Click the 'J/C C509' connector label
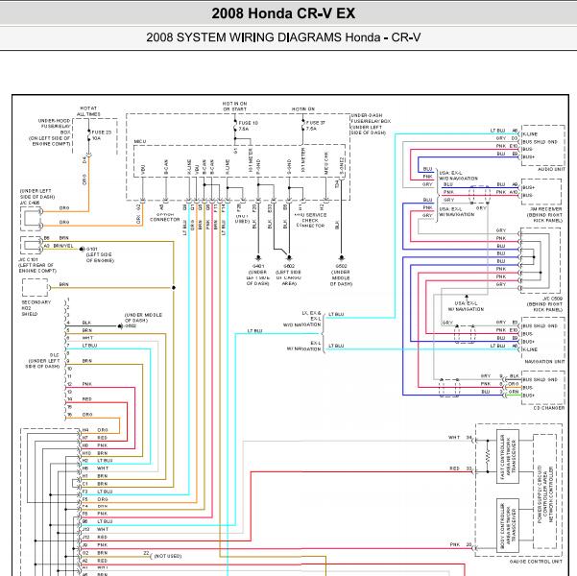The width and height of the screenshot is (577, 576). click(552, 299)
